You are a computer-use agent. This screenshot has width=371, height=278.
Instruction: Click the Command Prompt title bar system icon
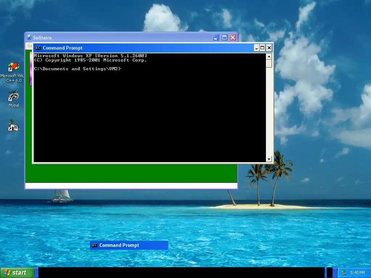[x=38, y=48]
